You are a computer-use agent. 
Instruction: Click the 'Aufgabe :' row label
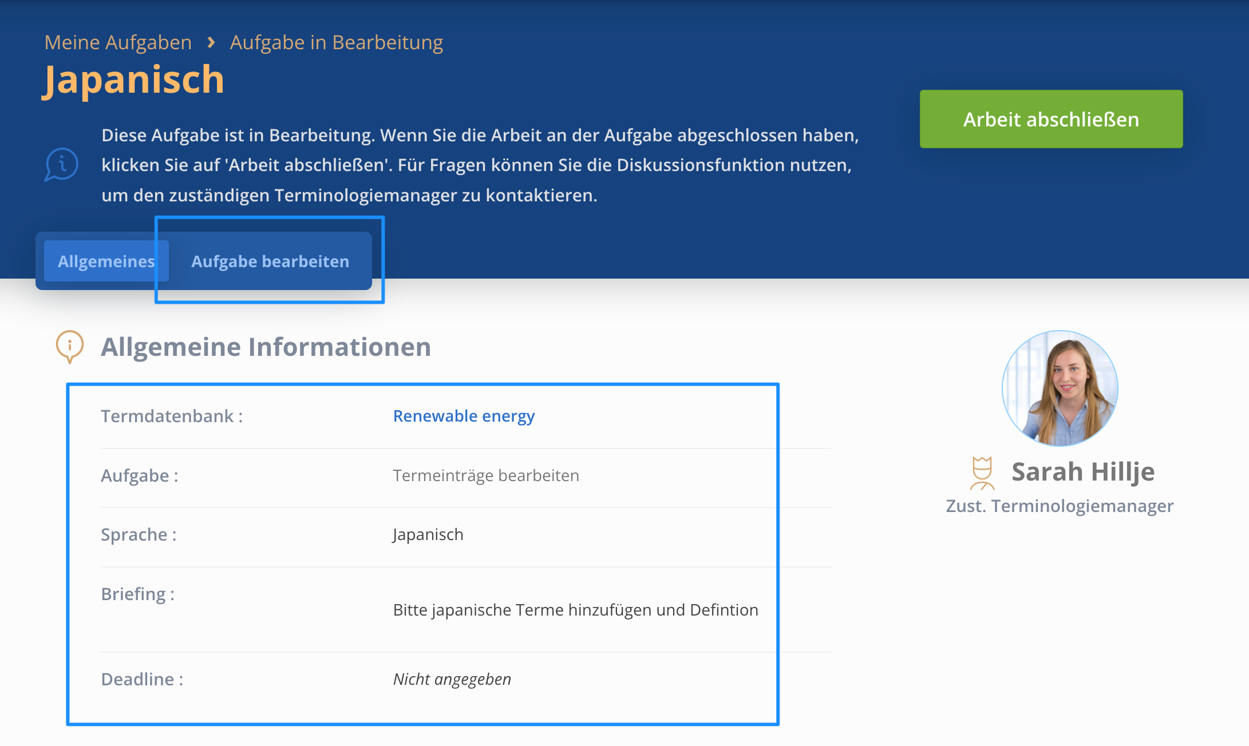tap(140, 475)
